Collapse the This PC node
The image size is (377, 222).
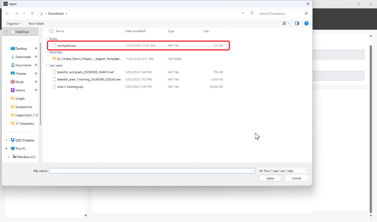(x=6, y=148)
